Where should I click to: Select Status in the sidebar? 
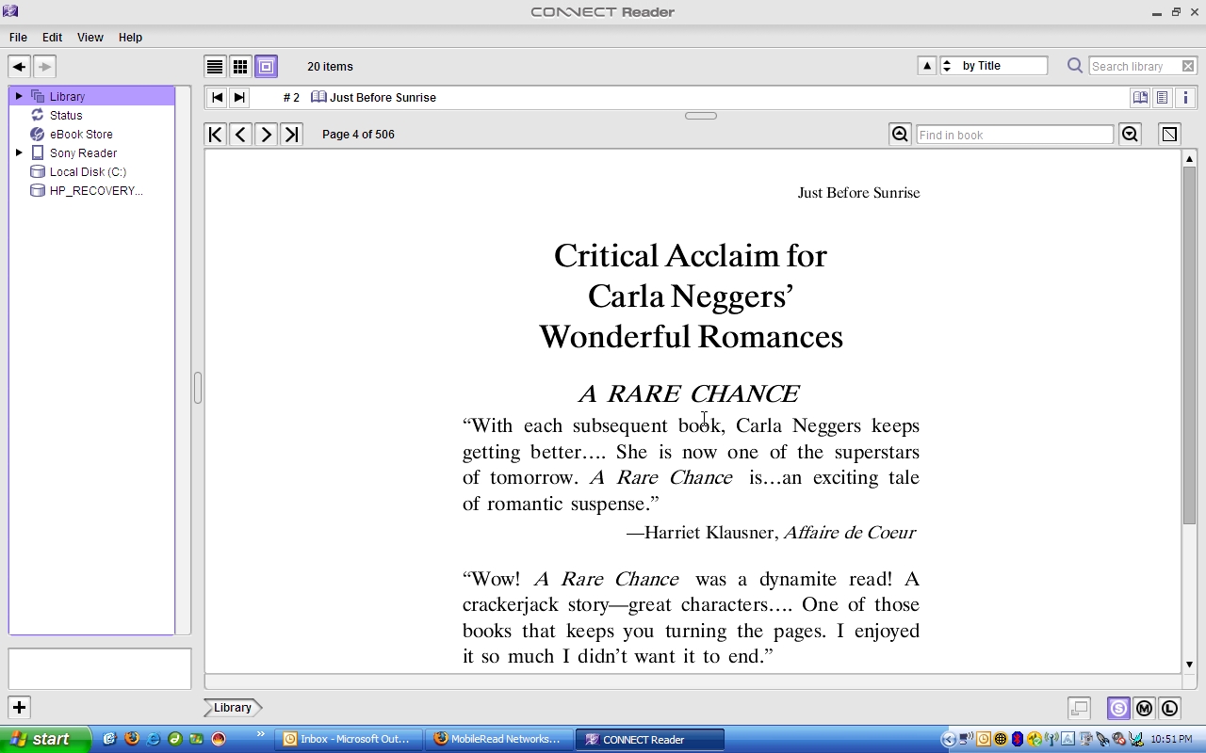pos(66,115)
